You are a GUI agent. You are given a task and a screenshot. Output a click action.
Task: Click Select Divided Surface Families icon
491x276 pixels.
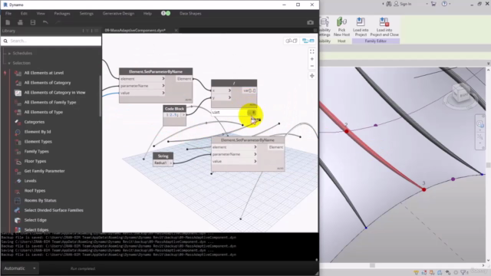click(18, 210)
